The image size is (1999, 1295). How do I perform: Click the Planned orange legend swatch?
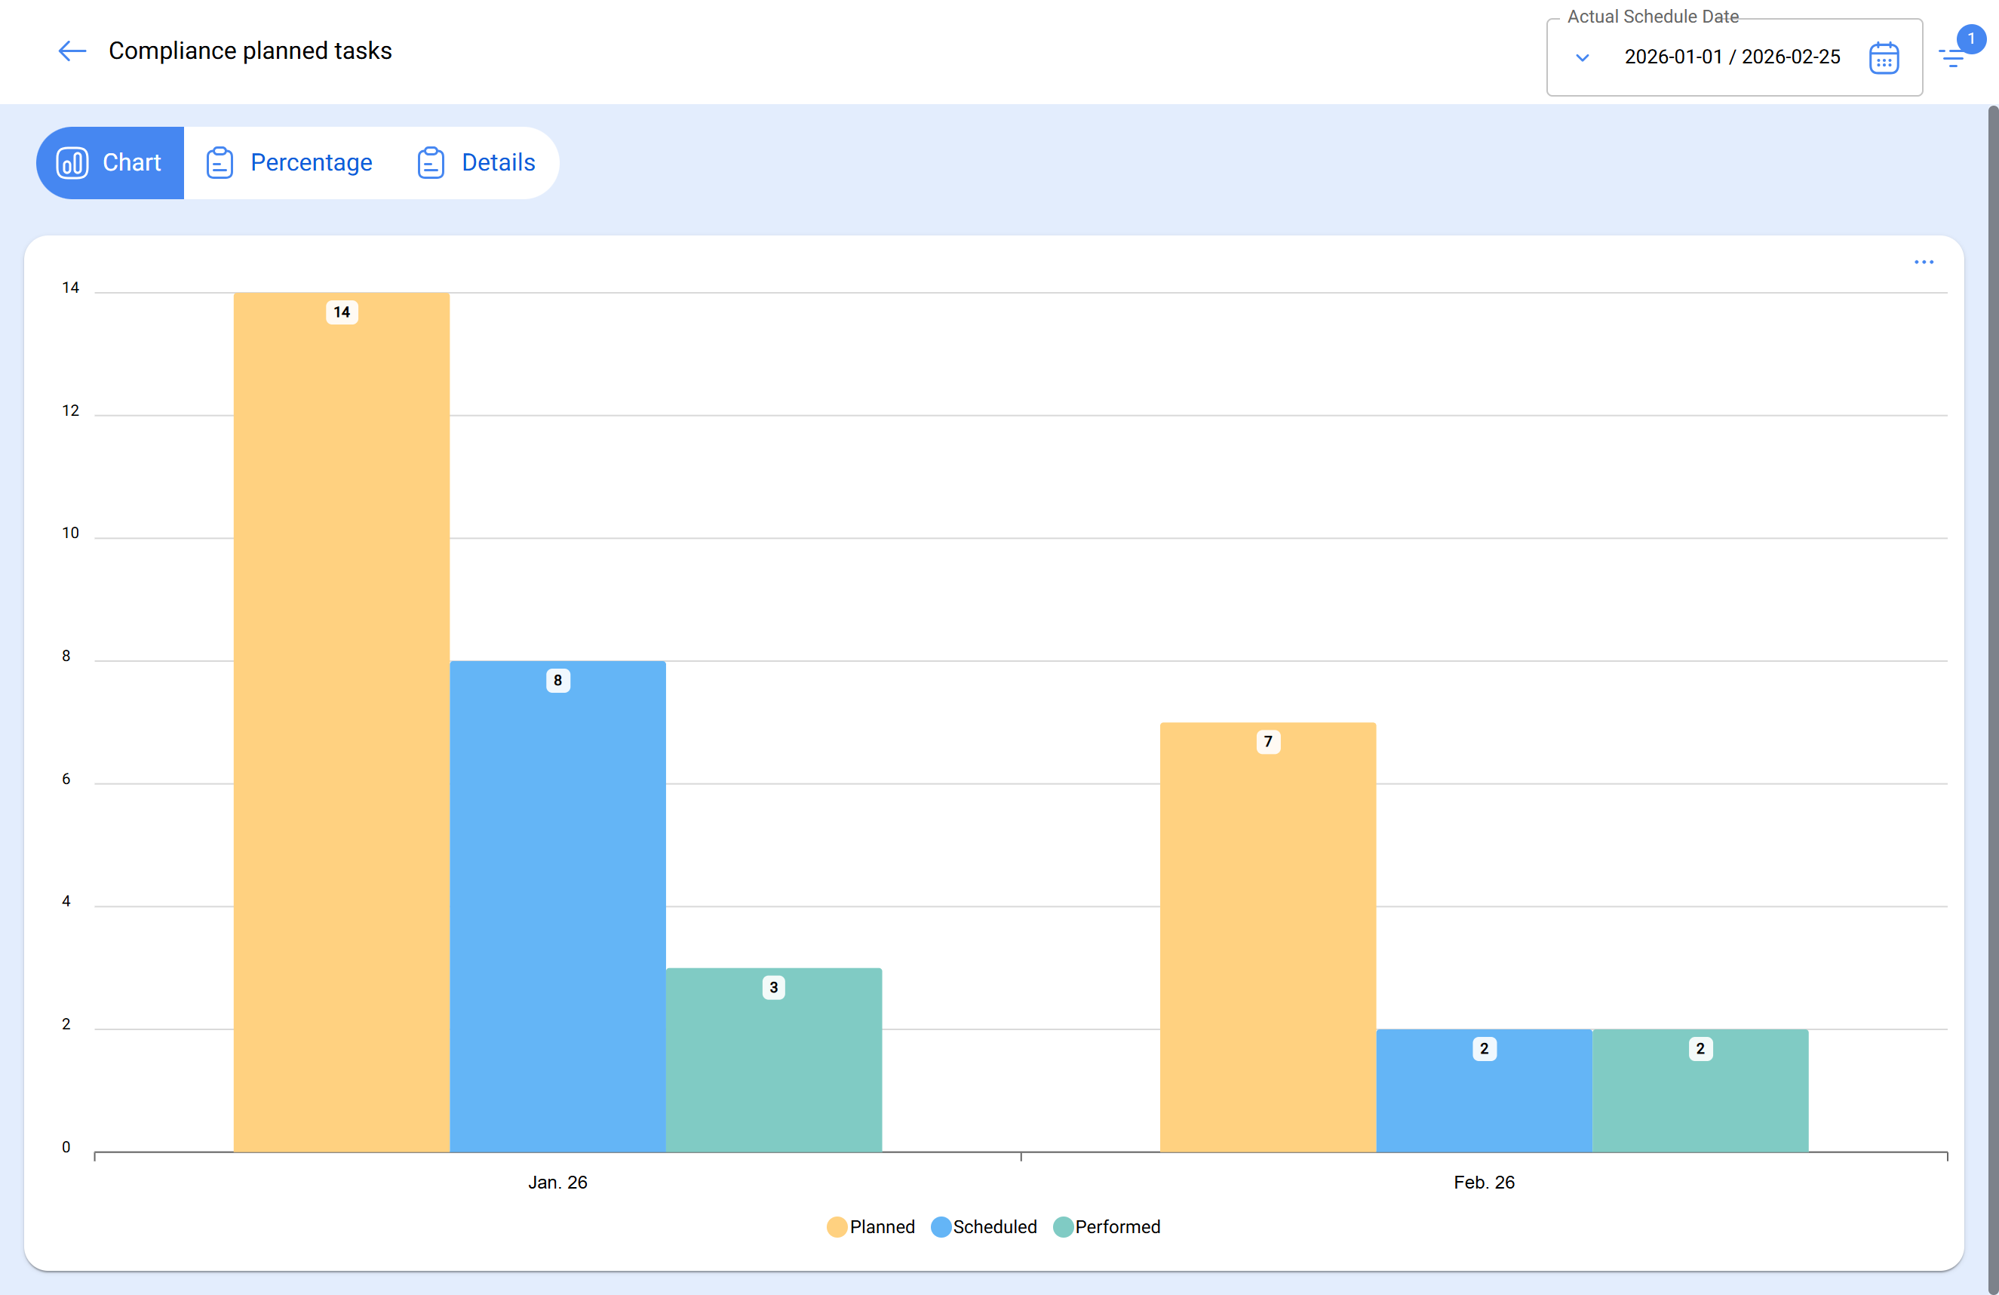(837, 1227)
